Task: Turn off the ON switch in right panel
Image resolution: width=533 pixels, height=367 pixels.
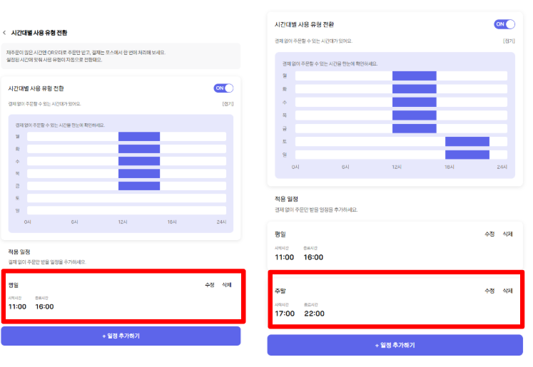Action: [504, 24]
